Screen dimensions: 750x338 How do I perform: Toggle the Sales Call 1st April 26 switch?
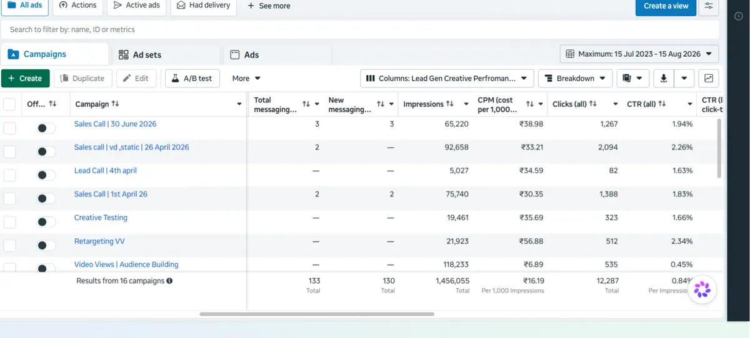[46, 198]
